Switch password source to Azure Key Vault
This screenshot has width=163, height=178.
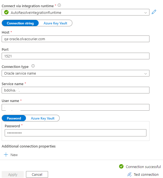[43, 118]
